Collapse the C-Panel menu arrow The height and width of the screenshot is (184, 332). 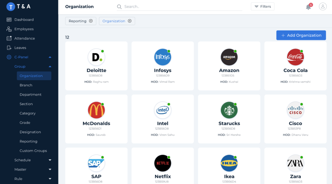click(50, 57)
